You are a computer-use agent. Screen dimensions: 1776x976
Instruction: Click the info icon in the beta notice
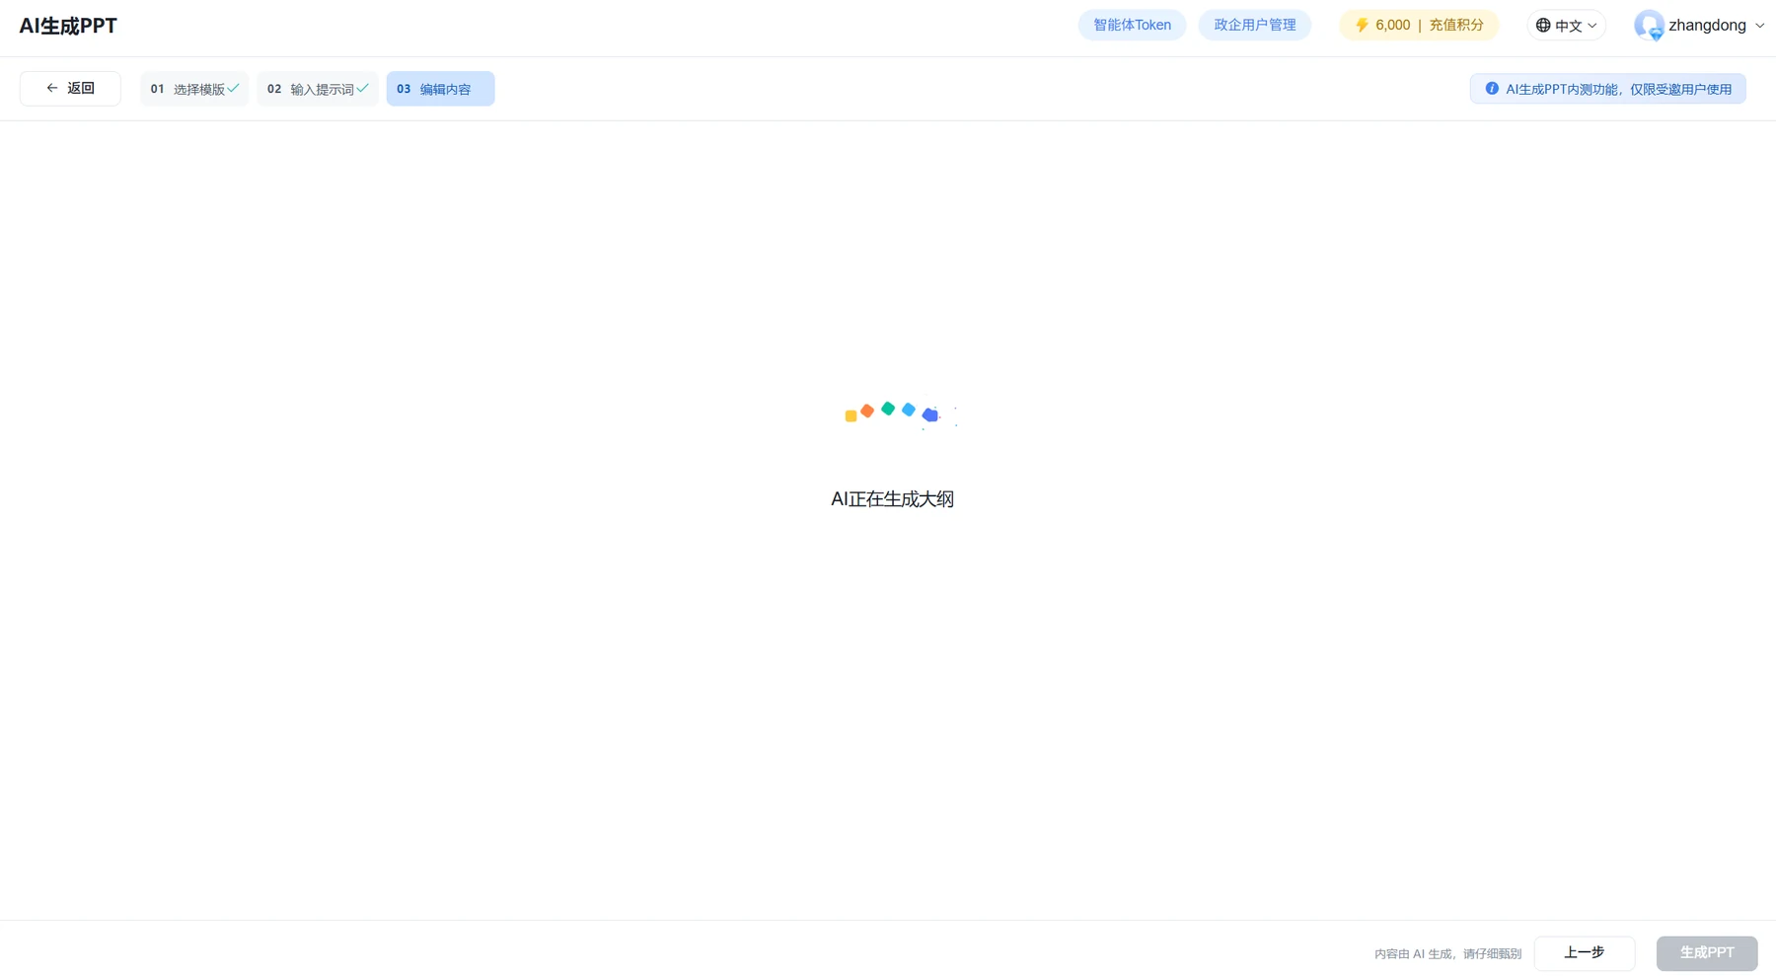point(1492,89)
